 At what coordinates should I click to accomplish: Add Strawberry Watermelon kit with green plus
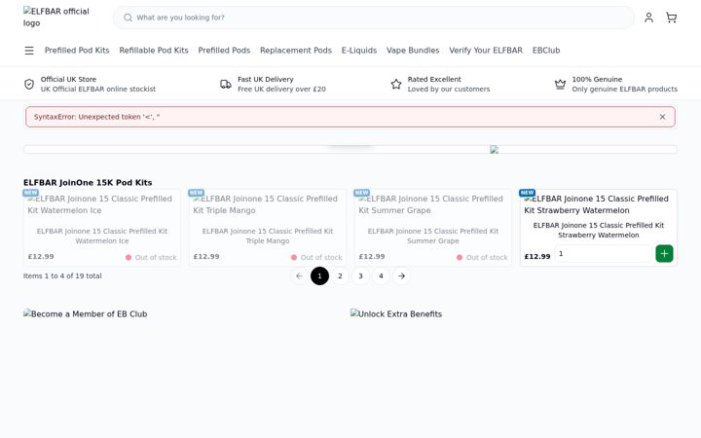[664, 254]
